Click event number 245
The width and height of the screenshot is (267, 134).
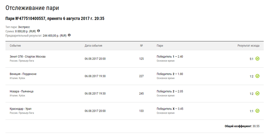click(x=141, y=94)
